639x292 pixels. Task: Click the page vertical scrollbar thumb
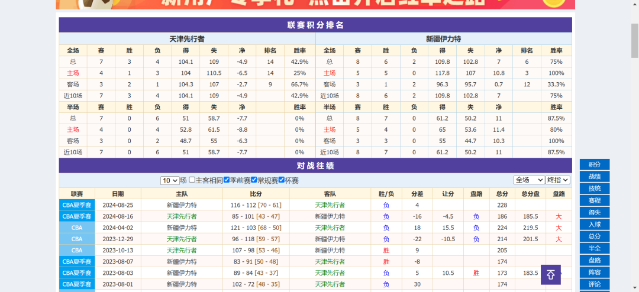(x=635, y=41)
